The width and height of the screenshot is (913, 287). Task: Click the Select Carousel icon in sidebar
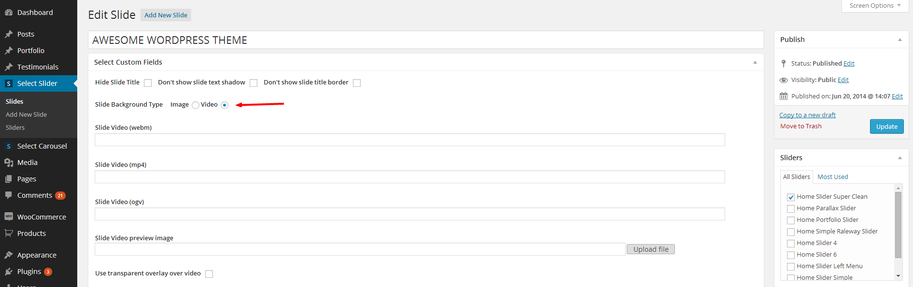9,146
